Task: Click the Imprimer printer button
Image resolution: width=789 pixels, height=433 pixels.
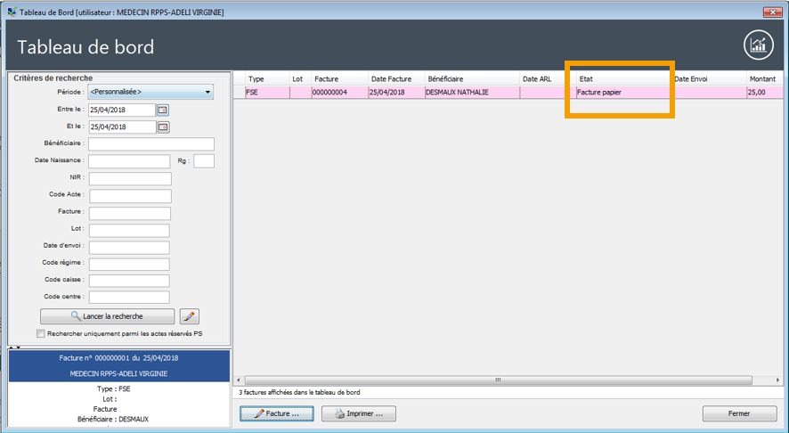Action: (358, 414)
